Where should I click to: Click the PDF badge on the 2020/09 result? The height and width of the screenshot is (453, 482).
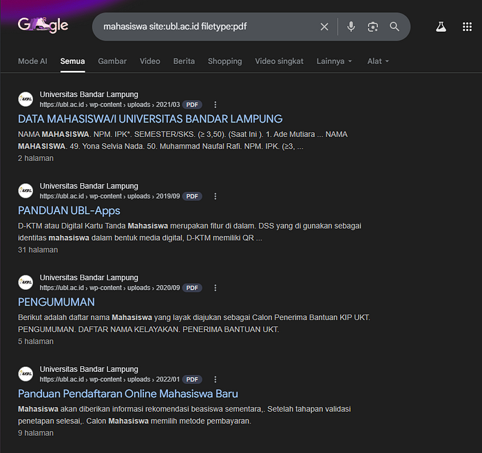click(x=192, y=288)
